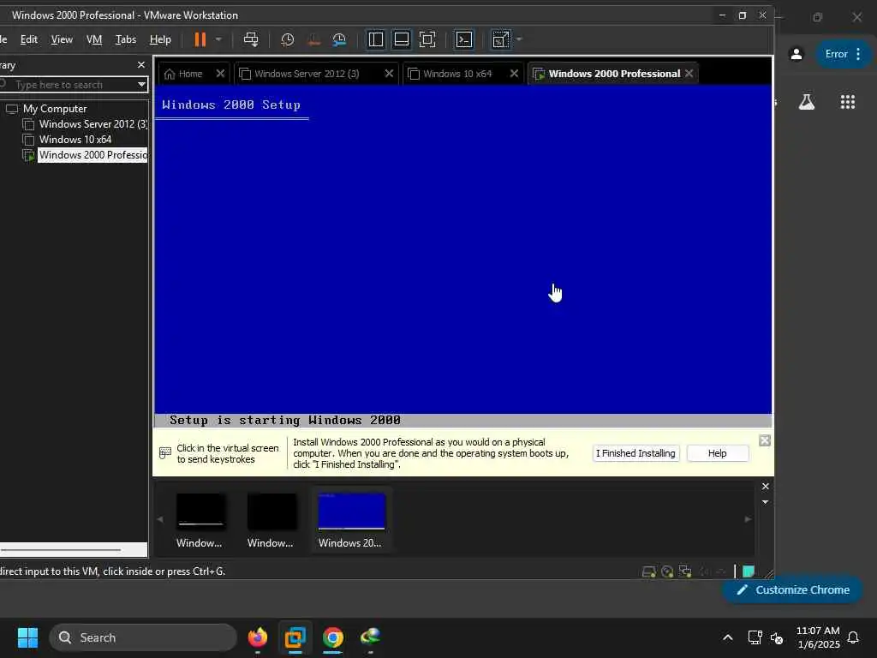
Task: Dismiss the easy install information bar
Action: (x=765, y=441)
